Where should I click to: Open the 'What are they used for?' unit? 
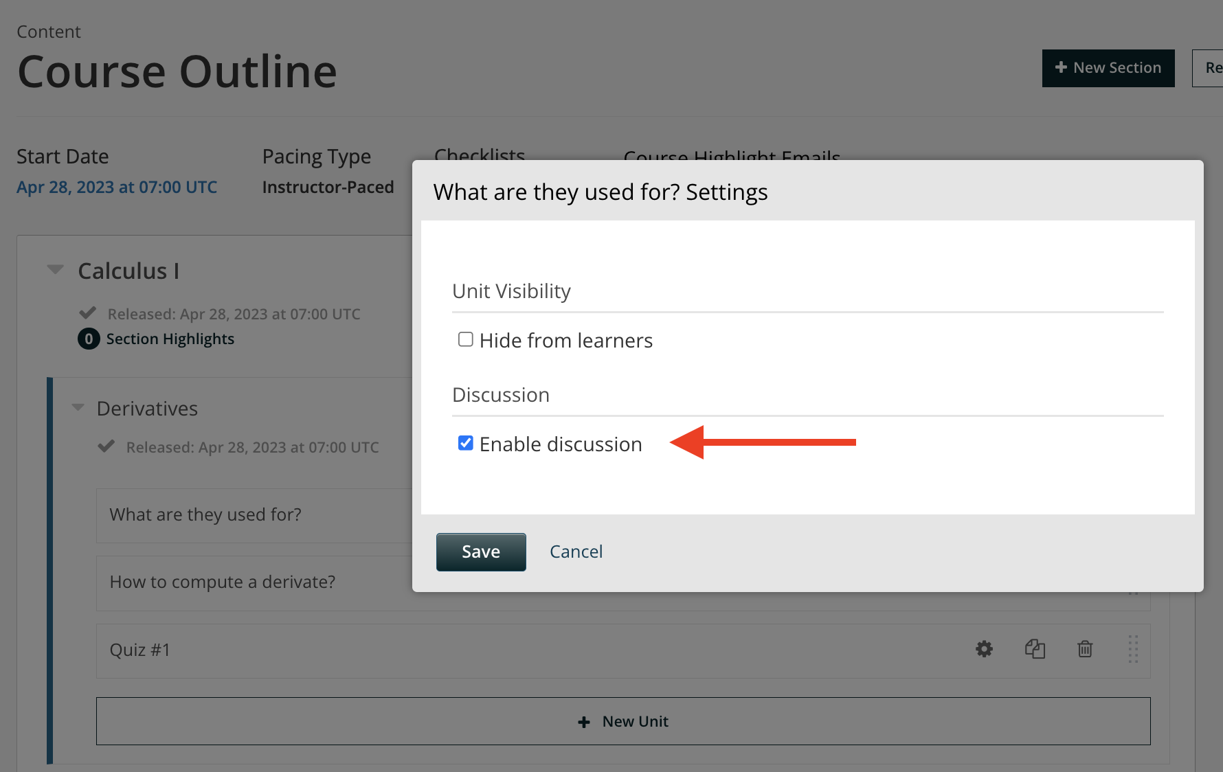[205, 515]
